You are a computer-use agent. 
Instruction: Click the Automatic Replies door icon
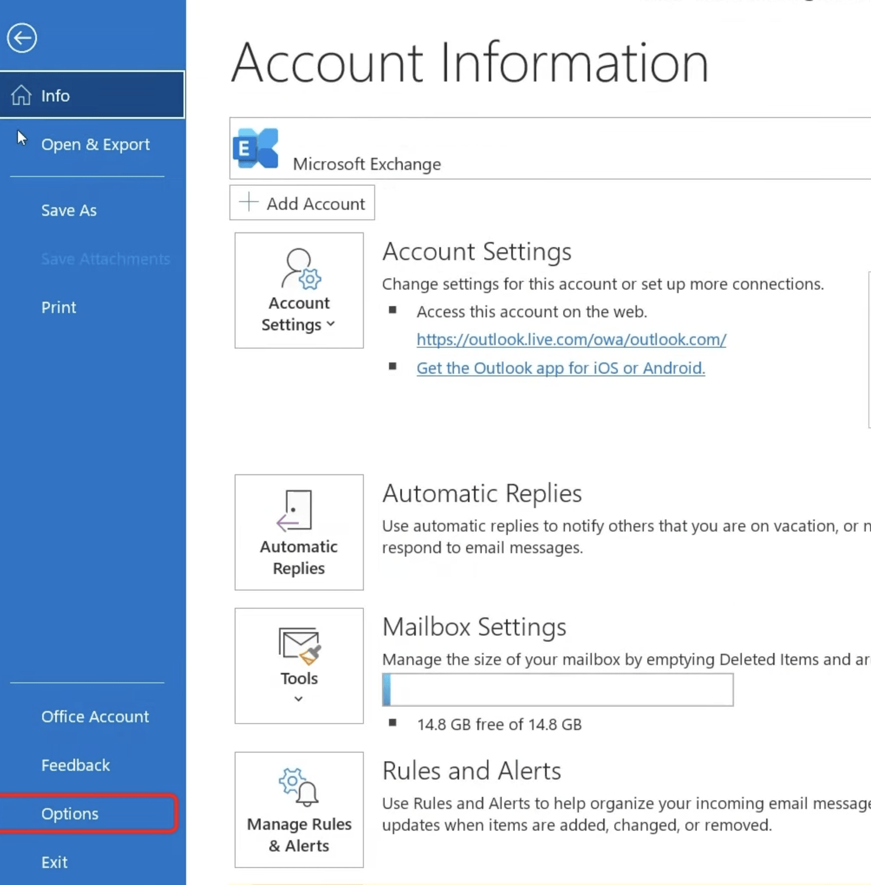(295, 510)
